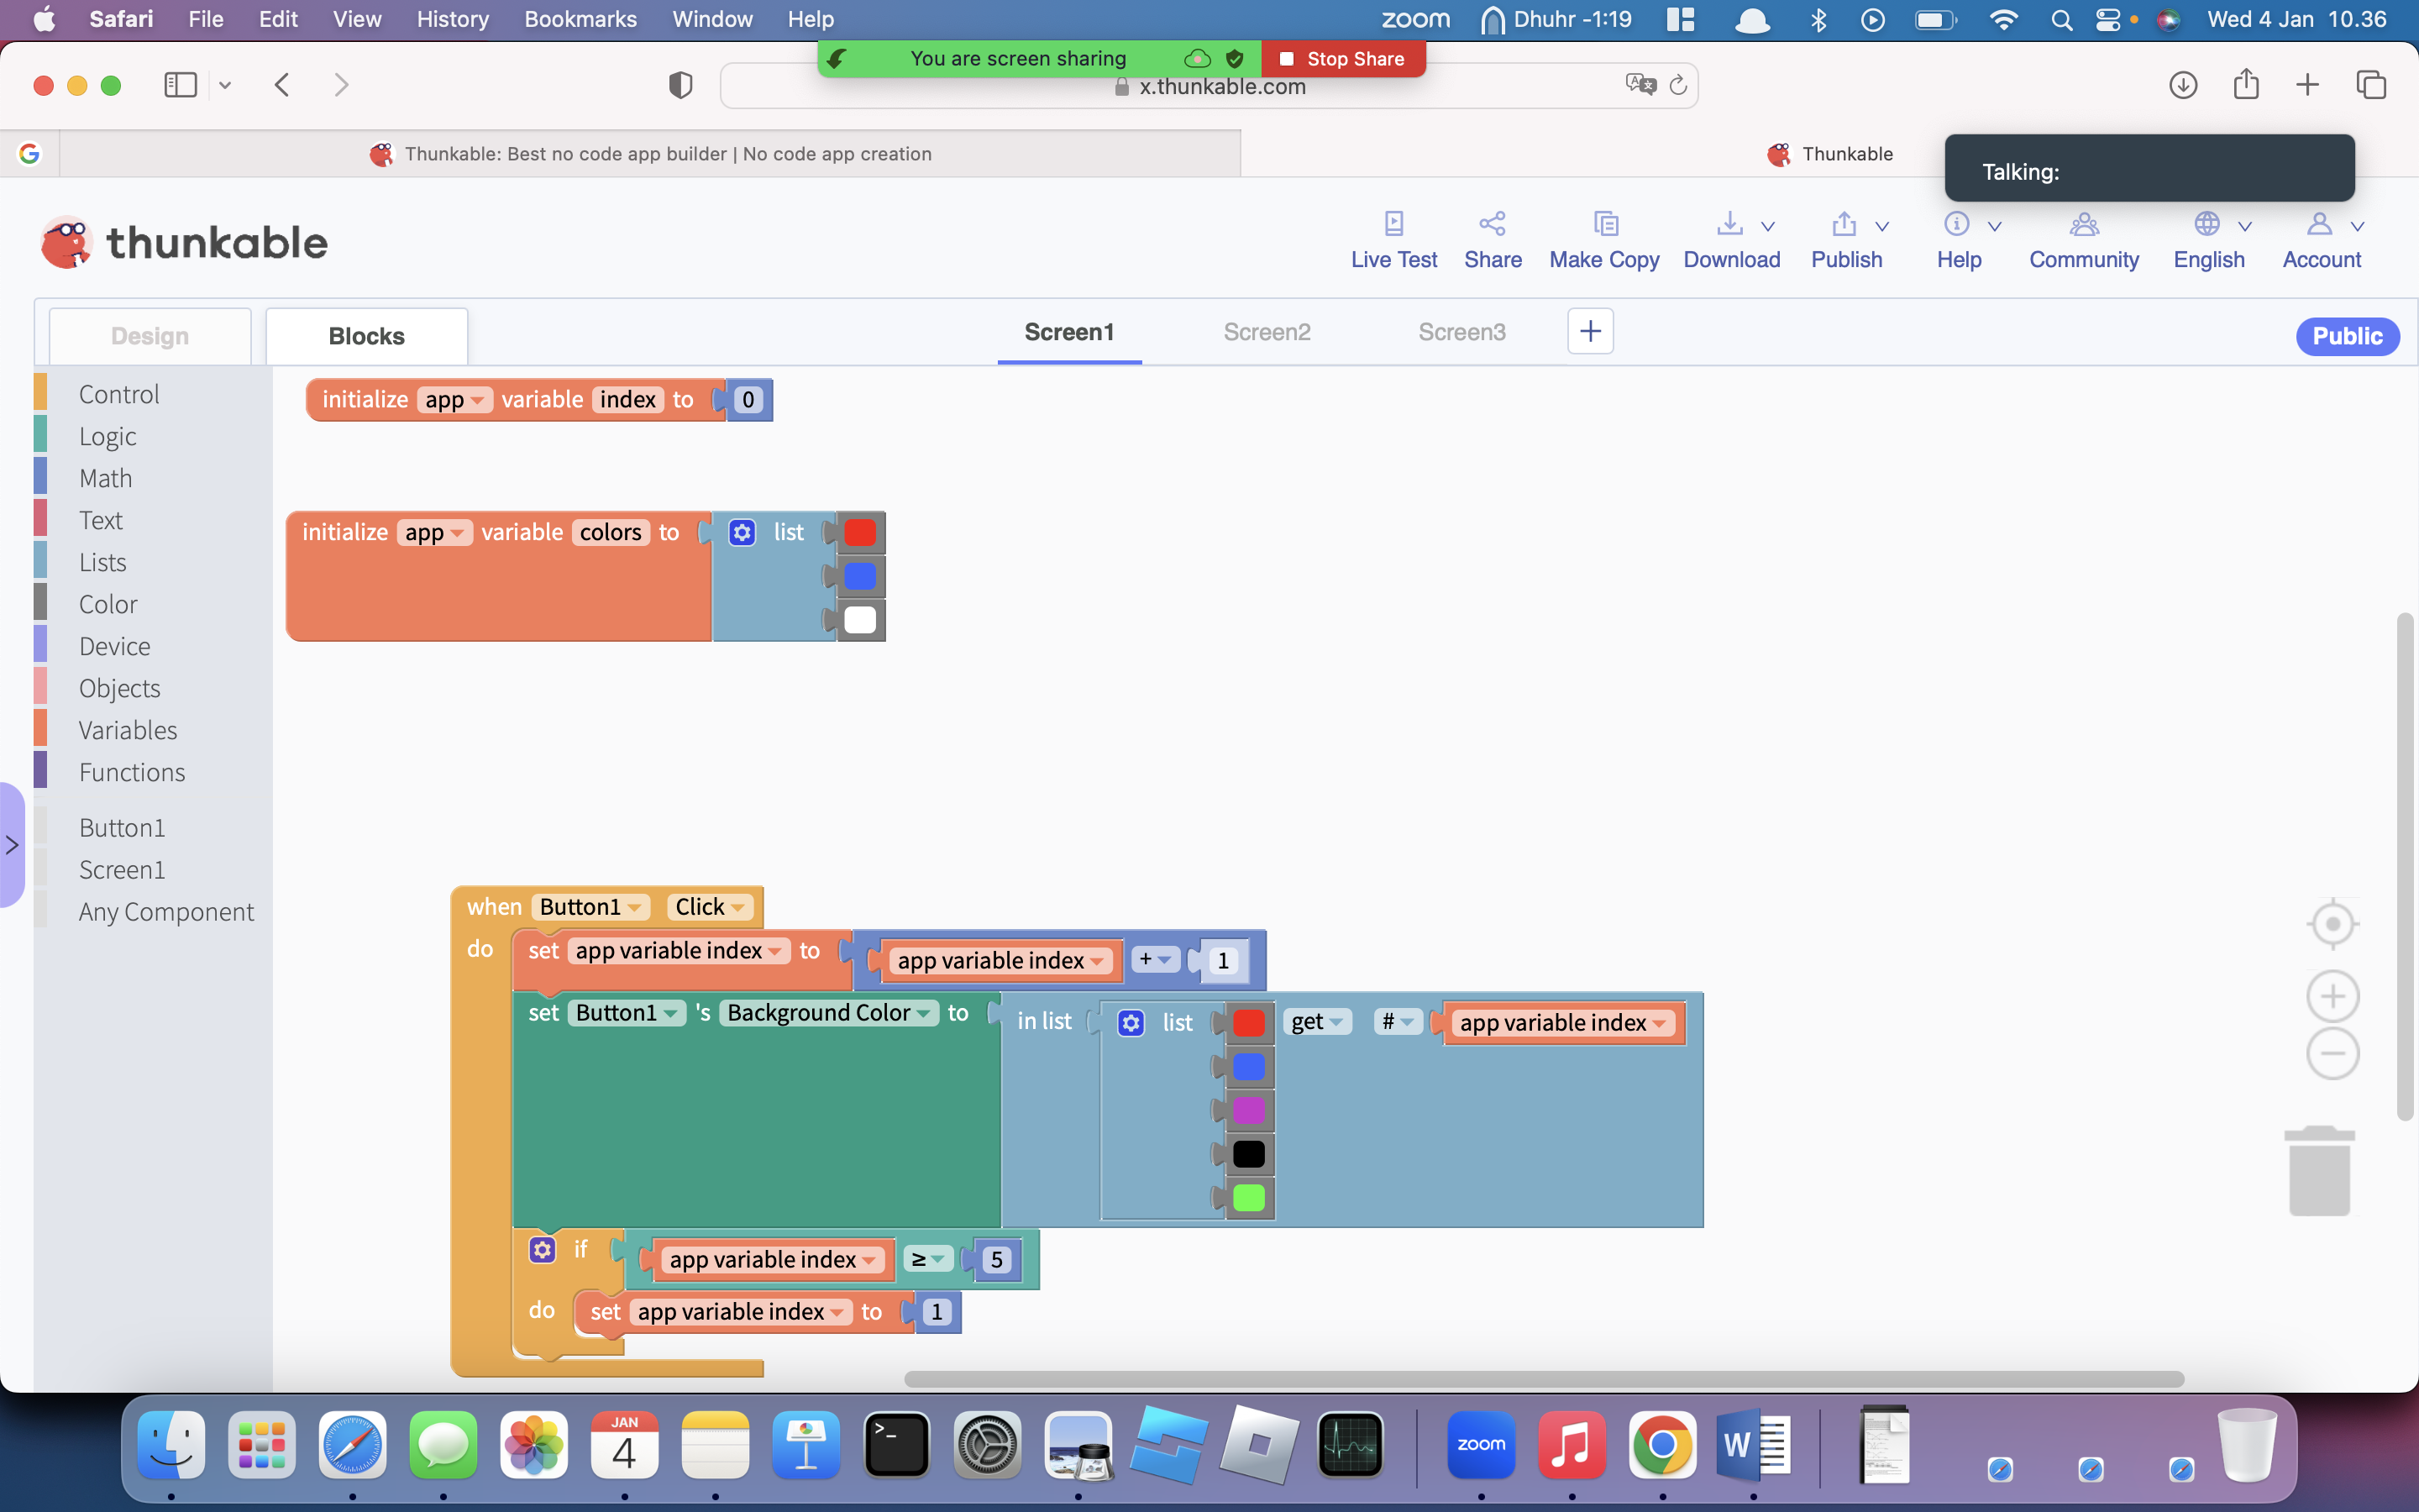Click the Account icon
The width and height of the screenshot is (2419, 1512).
[2319, 223]
